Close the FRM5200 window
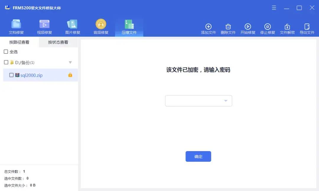This screenshot has height=191, width=319. 312,8
